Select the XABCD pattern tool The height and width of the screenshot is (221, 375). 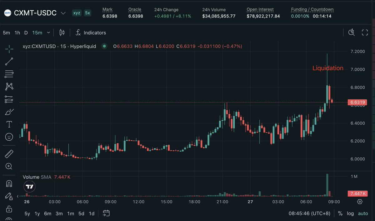pos(9,87)
